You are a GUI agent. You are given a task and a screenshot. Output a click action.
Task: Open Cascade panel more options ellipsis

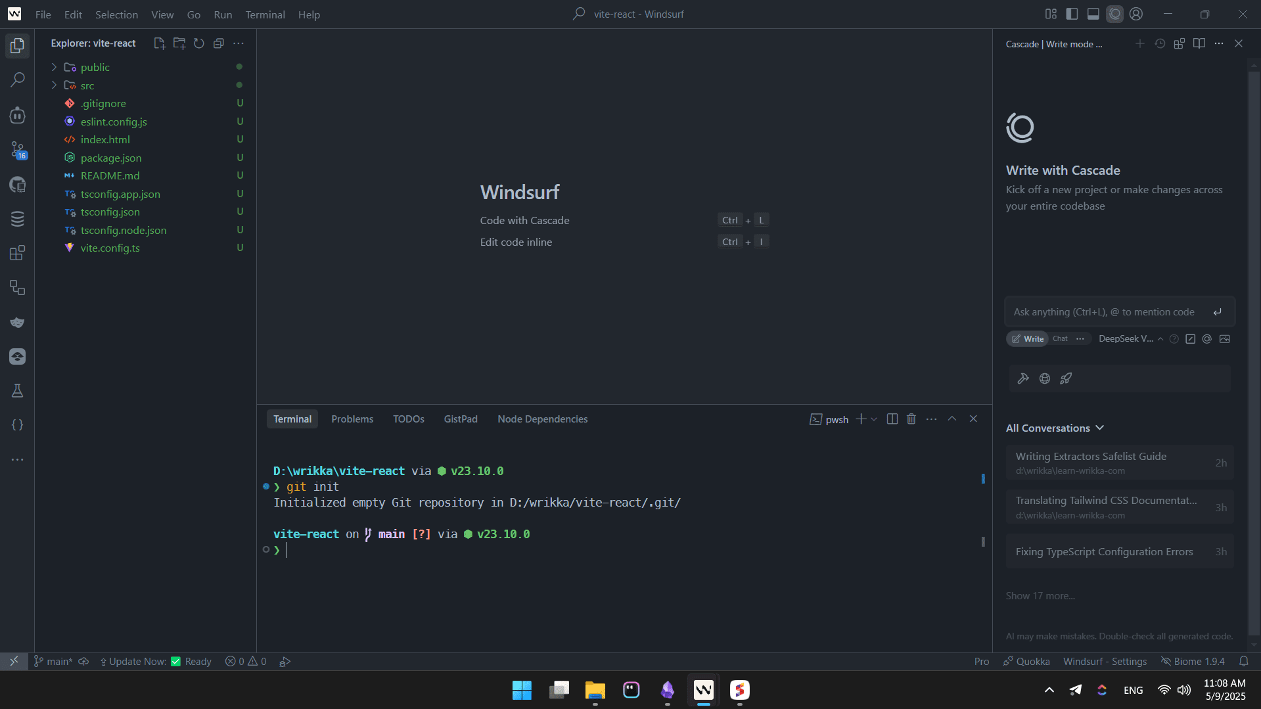pyautogui.click(x=1219, y=43)
